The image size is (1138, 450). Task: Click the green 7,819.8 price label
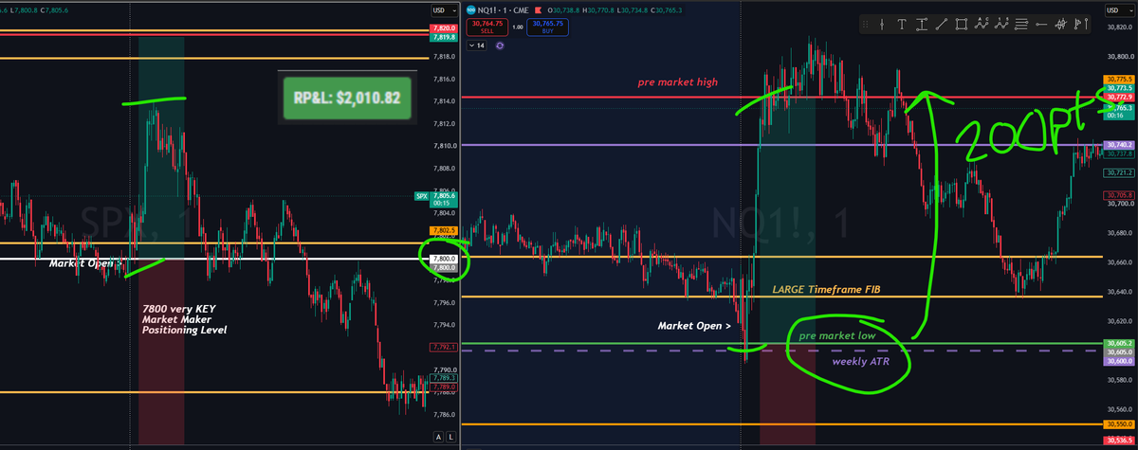(x=446, y=38)
